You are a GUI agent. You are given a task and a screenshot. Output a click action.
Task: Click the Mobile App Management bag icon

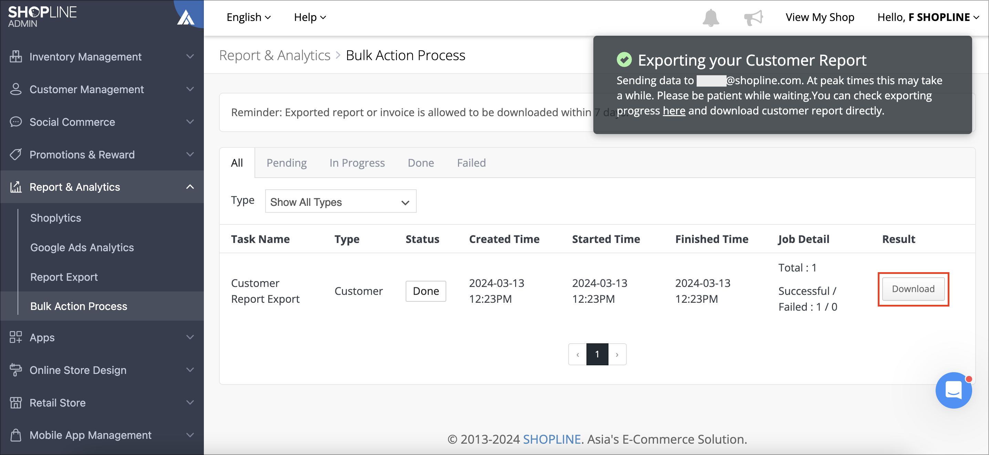pyautogui.click(x=16, y=435)
